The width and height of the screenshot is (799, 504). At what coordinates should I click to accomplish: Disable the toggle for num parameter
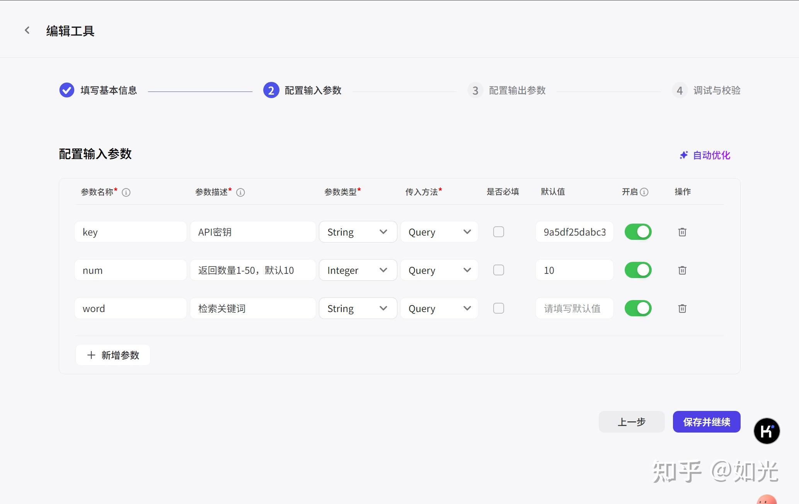coord(638,270)
